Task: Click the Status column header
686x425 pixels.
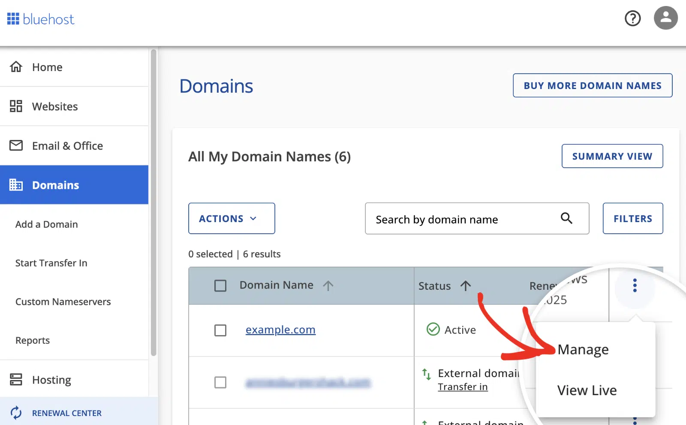Action: 434,286
